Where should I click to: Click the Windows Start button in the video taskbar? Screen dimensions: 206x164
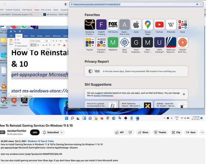tap(67, 118)
